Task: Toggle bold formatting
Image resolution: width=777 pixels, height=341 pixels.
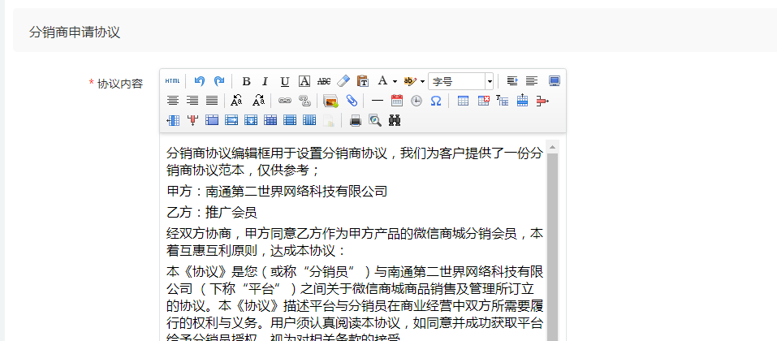Action: click(x=246, y=81)
